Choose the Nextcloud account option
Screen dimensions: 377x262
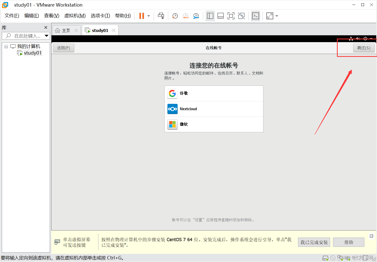[214, 109]
